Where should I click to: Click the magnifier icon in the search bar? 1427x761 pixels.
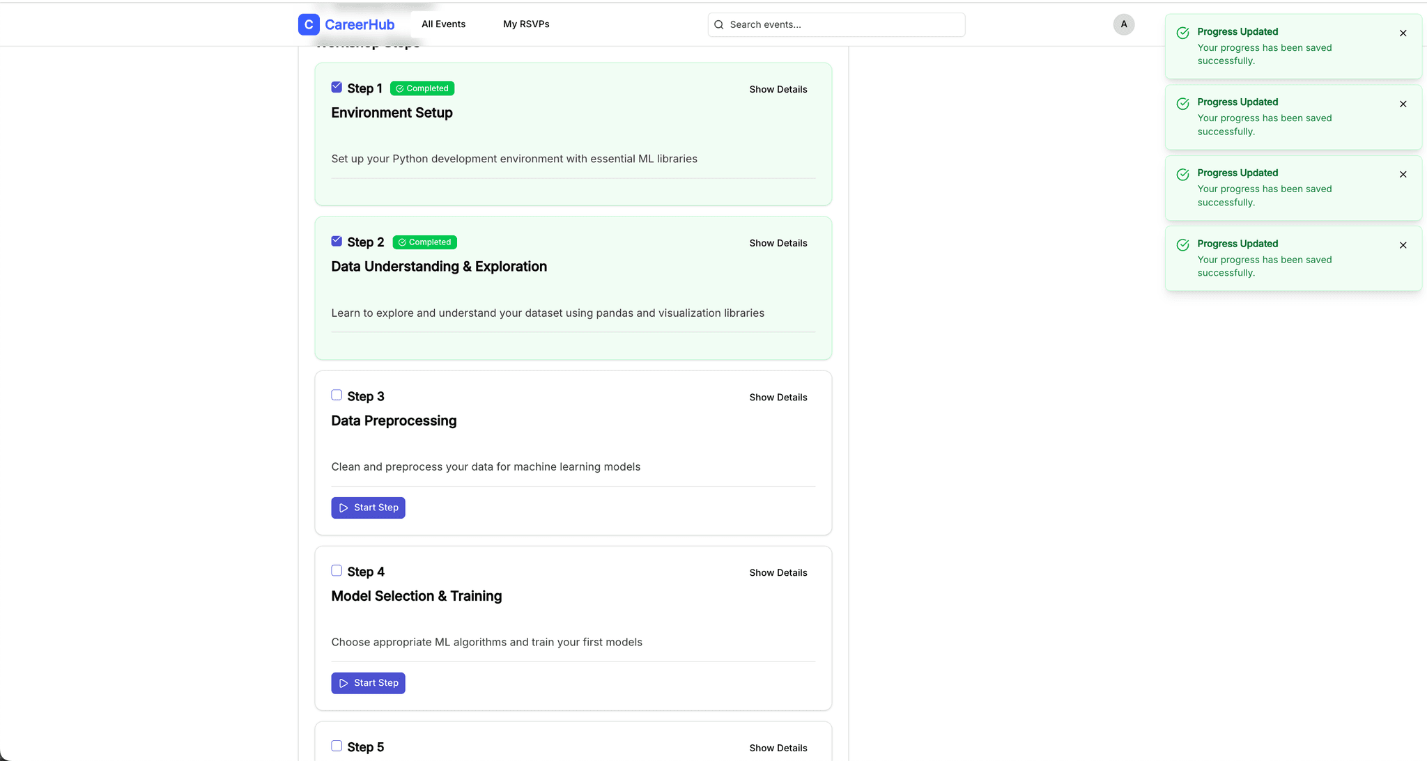pos(718,24)
